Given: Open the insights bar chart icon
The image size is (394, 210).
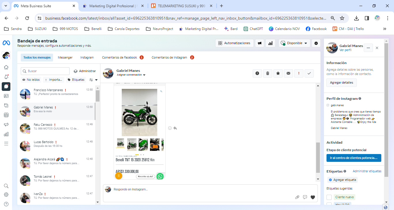Looking at the screenshot, I should point(270,43).
